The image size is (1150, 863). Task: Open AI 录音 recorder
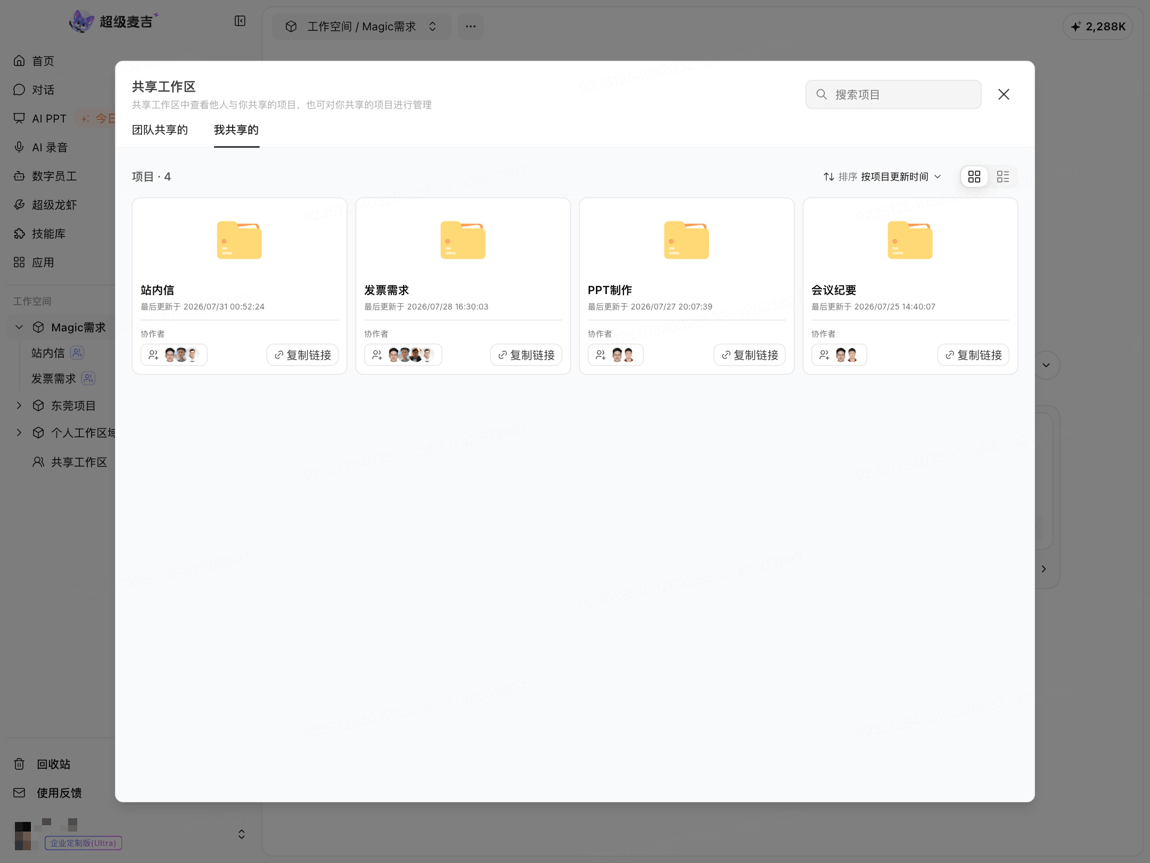(x=40, y=147)
